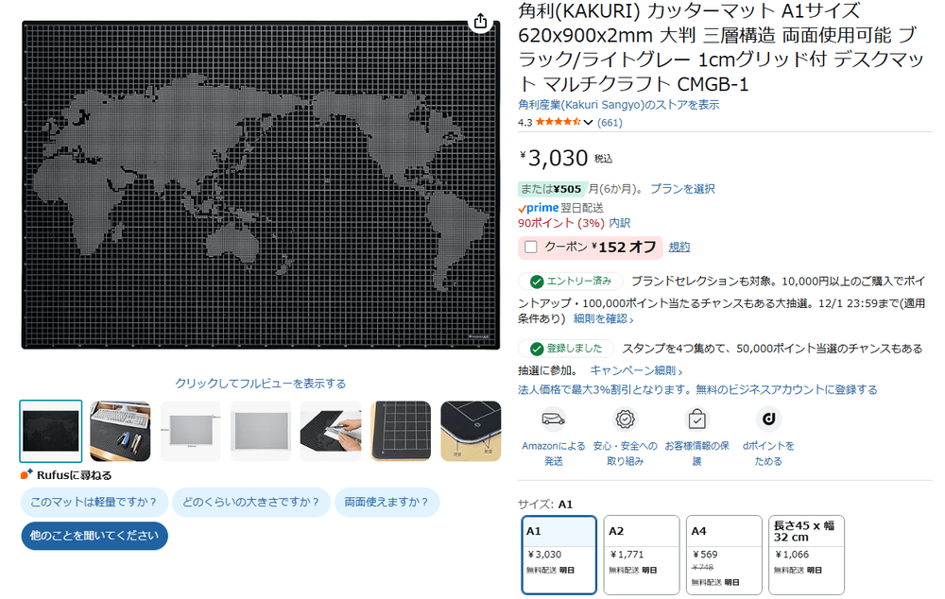This screenshot has height=599, width=945.
Task: Click main product image for full view
Action: 260,184
